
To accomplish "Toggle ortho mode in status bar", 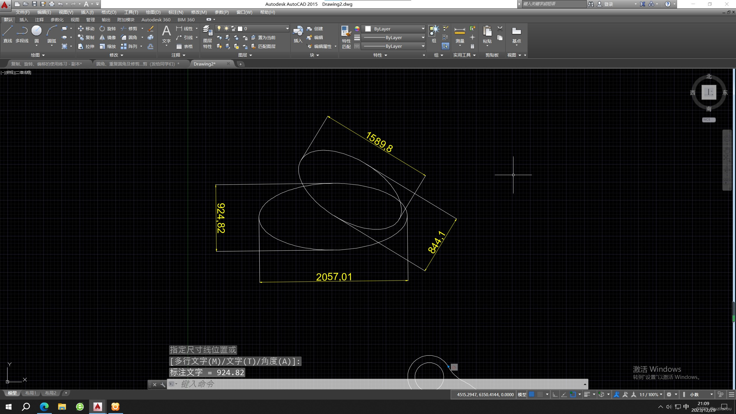I will tap(555, 394).
